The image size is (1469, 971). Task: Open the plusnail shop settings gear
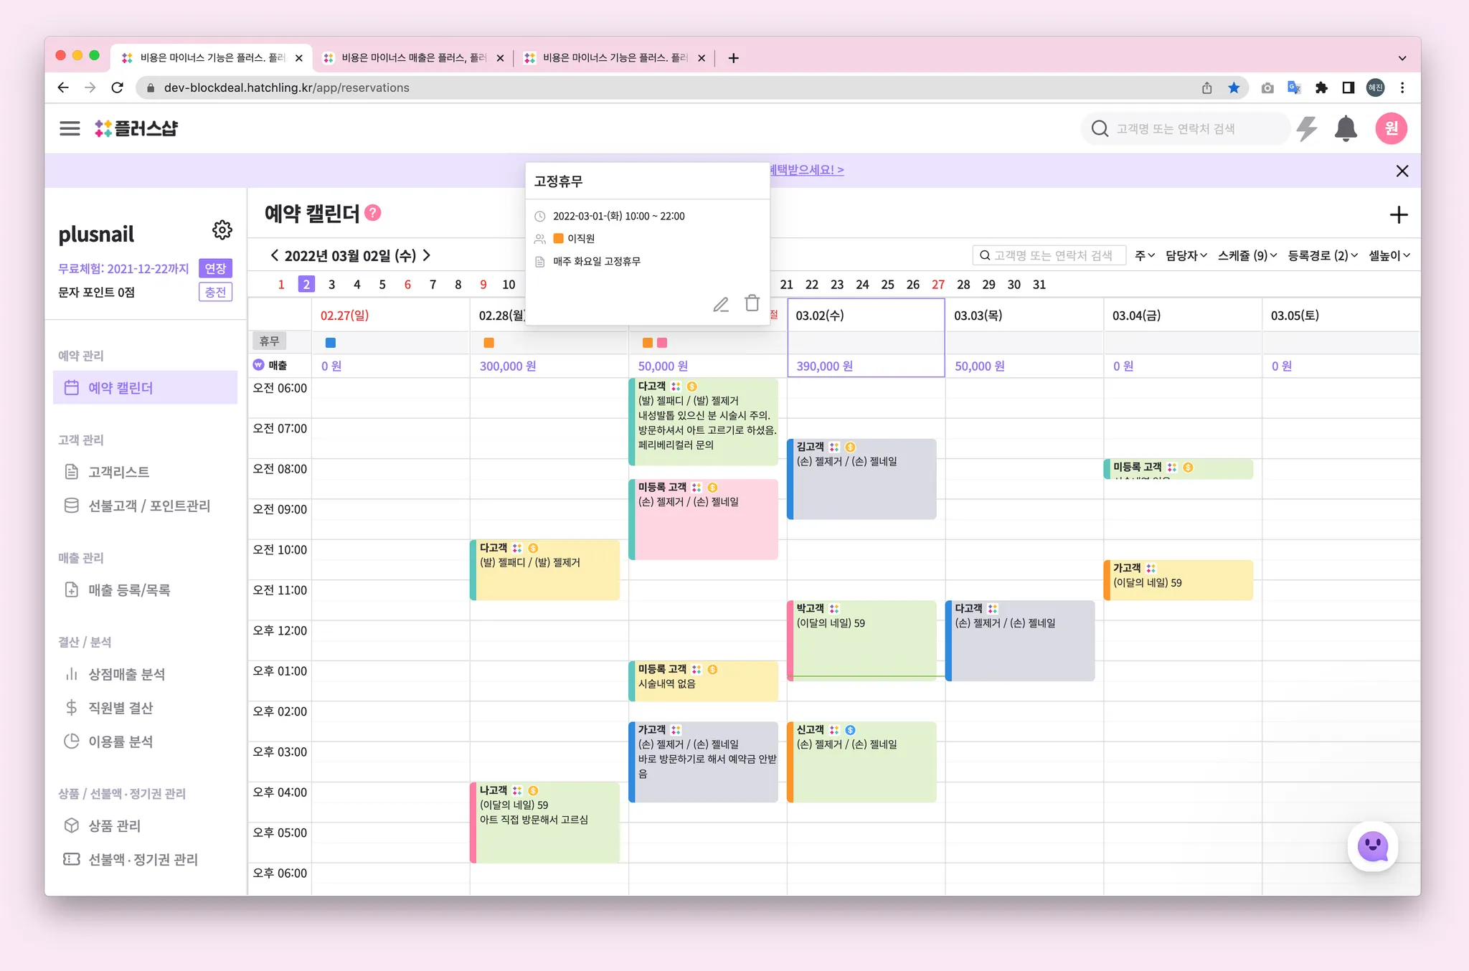coord(222,230)
